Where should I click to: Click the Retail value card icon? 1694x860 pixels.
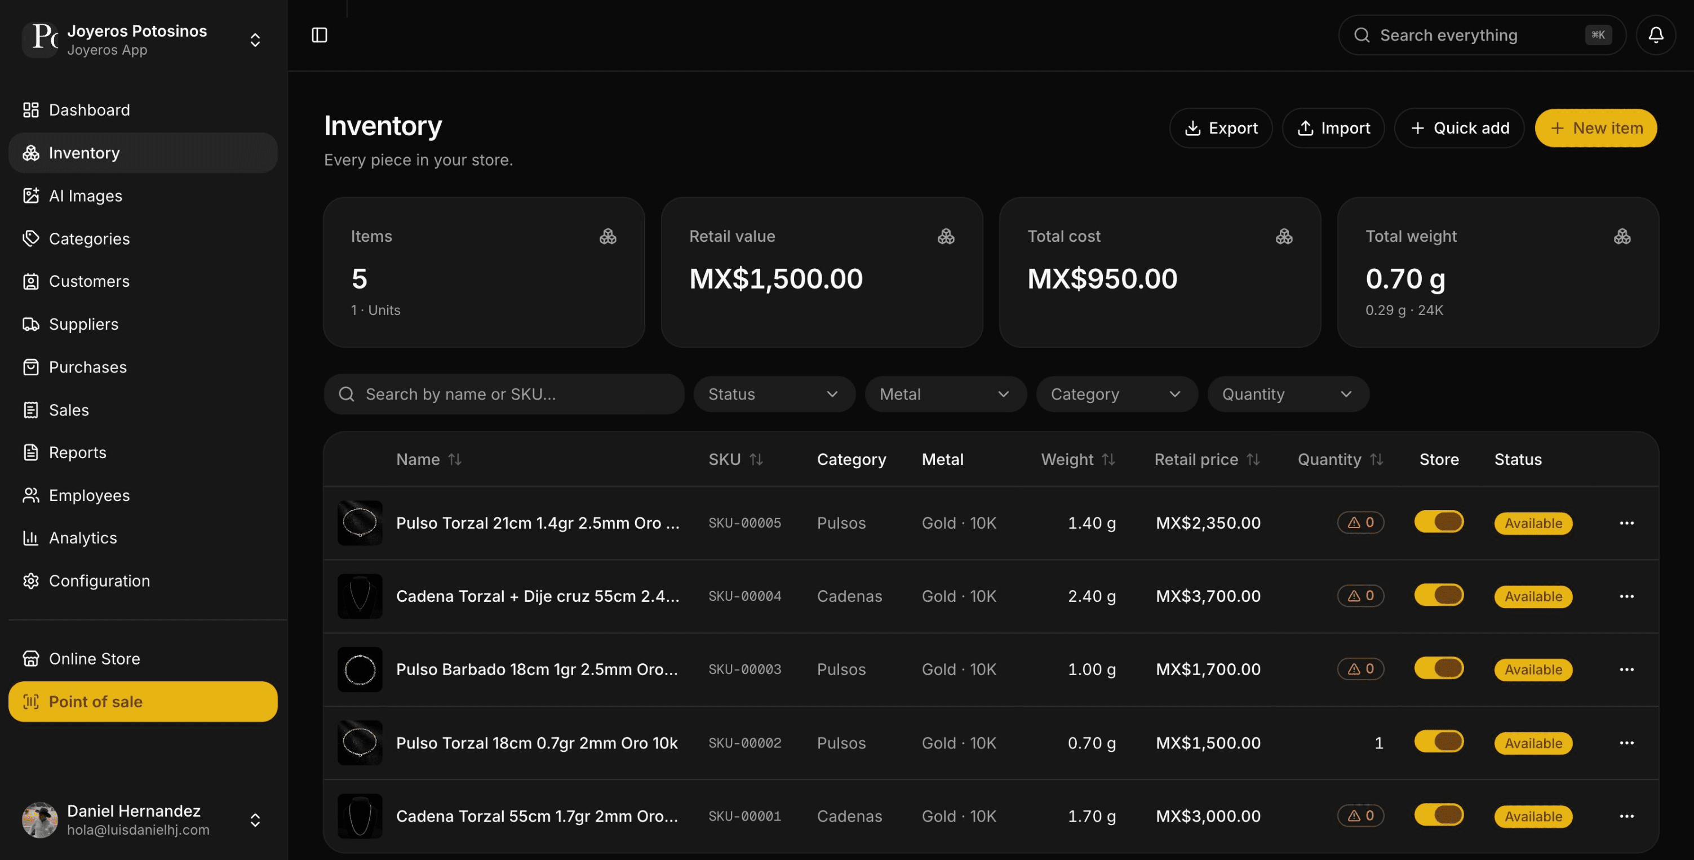point(946,236)
